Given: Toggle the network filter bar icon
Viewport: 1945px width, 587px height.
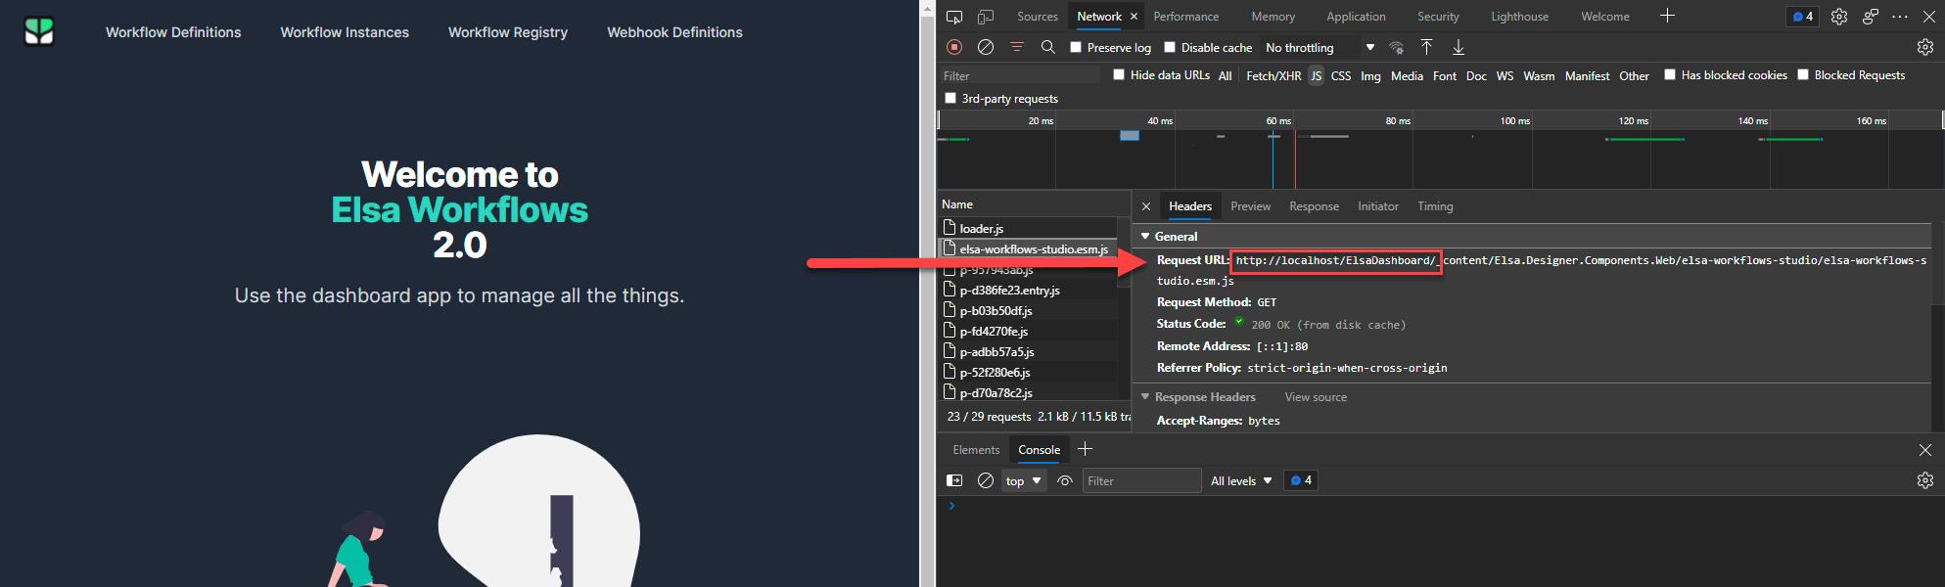Looking at the screenshot, I should (1017, 47).
